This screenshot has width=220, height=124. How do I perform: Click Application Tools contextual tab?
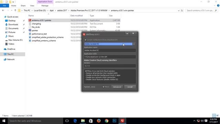tap(45, 2)
